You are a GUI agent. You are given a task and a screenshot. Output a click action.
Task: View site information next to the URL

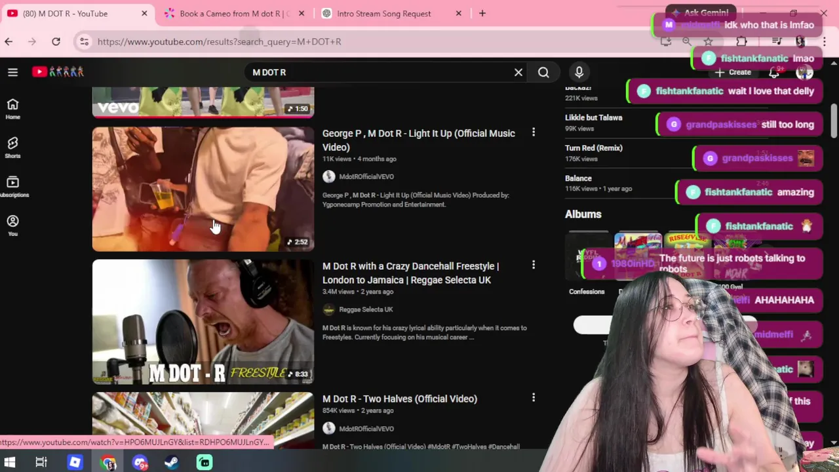tap(84, 41)
